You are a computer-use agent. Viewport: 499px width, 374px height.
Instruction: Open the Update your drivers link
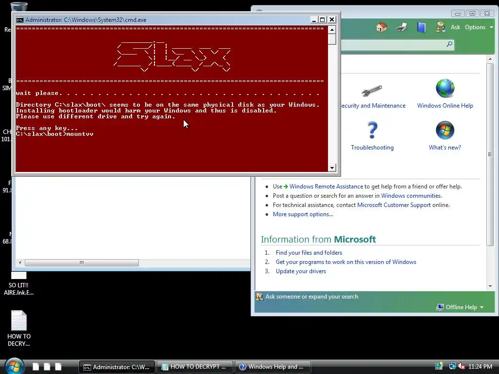301,271
